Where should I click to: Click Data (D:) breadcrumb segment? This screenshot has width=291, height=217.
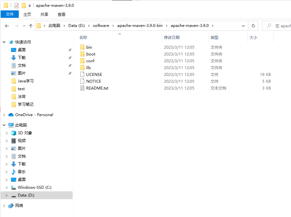(77, 26)
